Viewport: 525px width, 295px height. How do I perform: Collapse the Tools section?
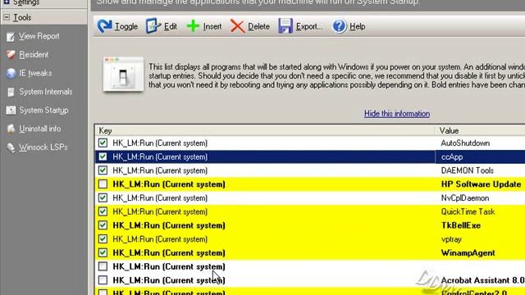coord(7,17)
